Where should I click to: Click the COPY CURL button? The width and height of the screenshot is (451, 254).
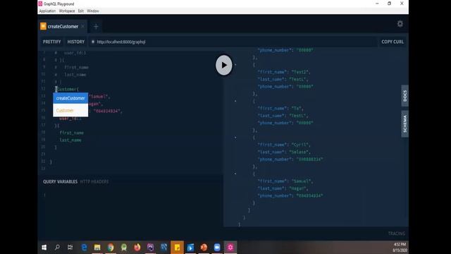pos(393,42)
